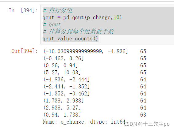
Task: Click count 65 beside (-0.462, 0.26]
Action: 143,58
